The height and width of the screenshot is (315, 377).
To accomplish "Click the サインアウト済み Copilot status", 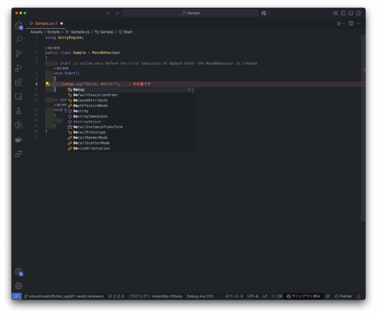I will click(x=303, y=296).
